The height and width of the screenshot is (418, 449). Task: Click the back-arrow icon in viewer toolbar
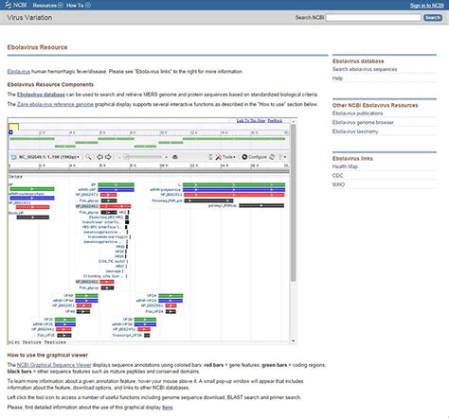coord(13,157)
